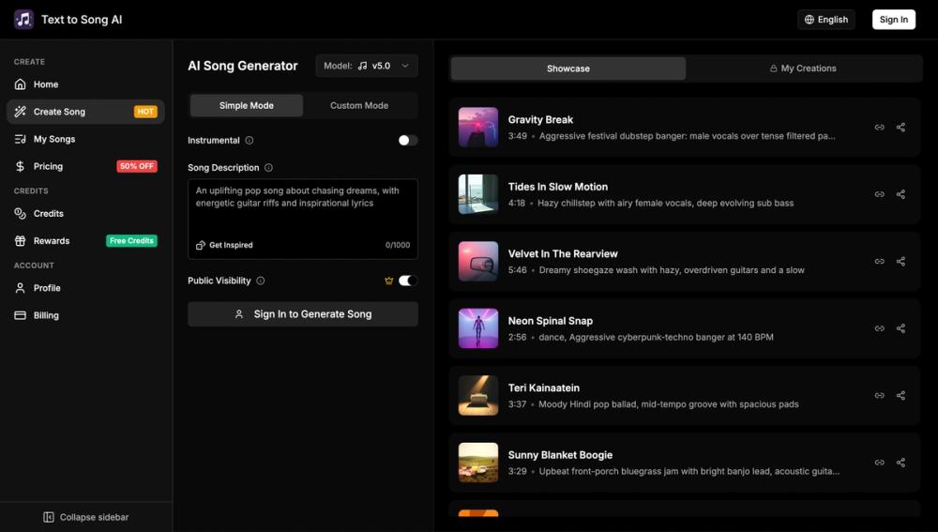The image size is (938, 532).
Task: Copy link icon for Sunny Blanket Boogie
Action: point(880,462)
